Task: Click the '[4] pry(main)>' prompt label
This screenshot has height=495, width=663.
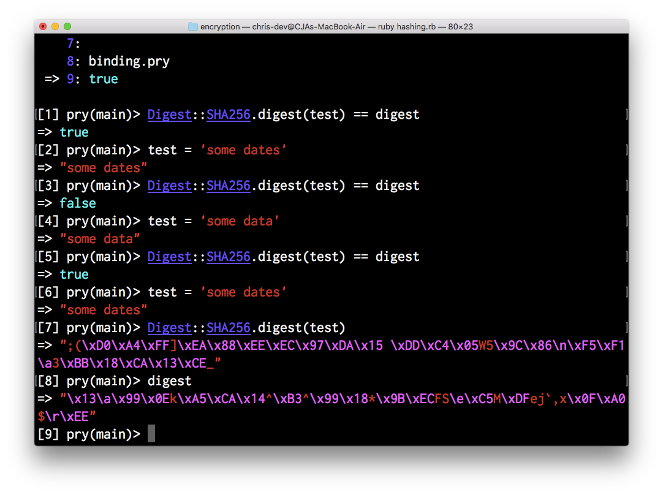Action: tap(89, 221)
